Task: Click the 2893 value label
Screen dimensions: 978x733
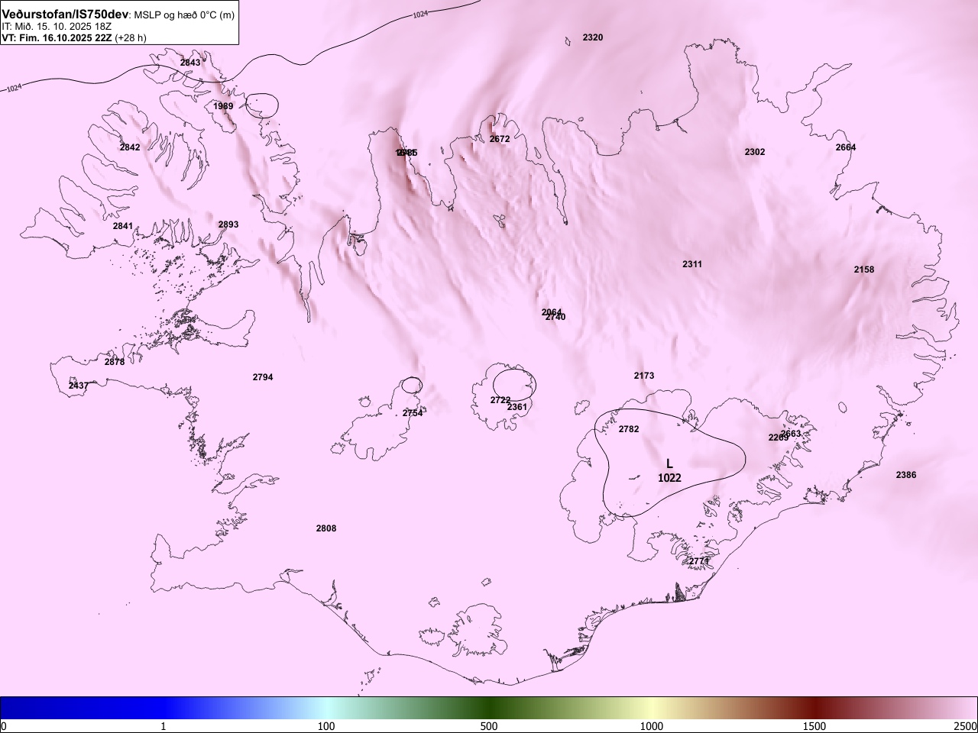Action: click(228, 224)
